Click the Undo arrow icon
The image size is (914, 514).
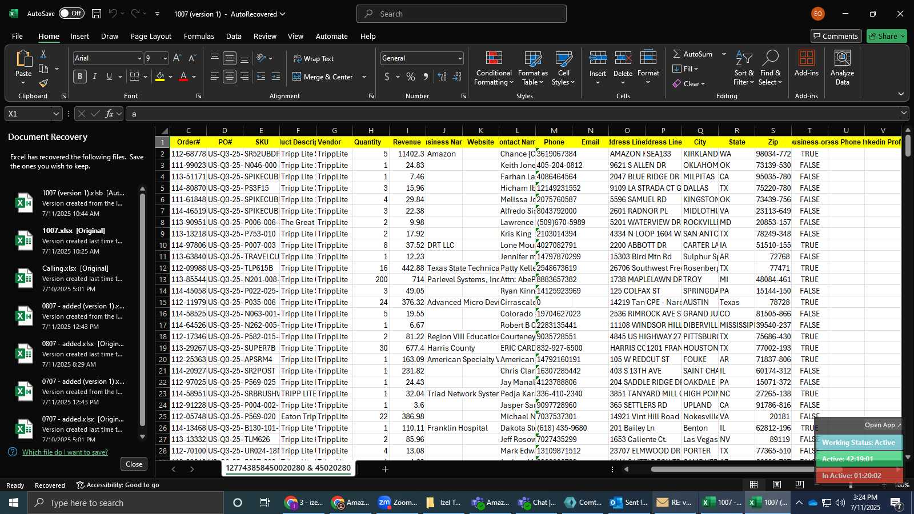pyautogui.click(x=113, y=14)
